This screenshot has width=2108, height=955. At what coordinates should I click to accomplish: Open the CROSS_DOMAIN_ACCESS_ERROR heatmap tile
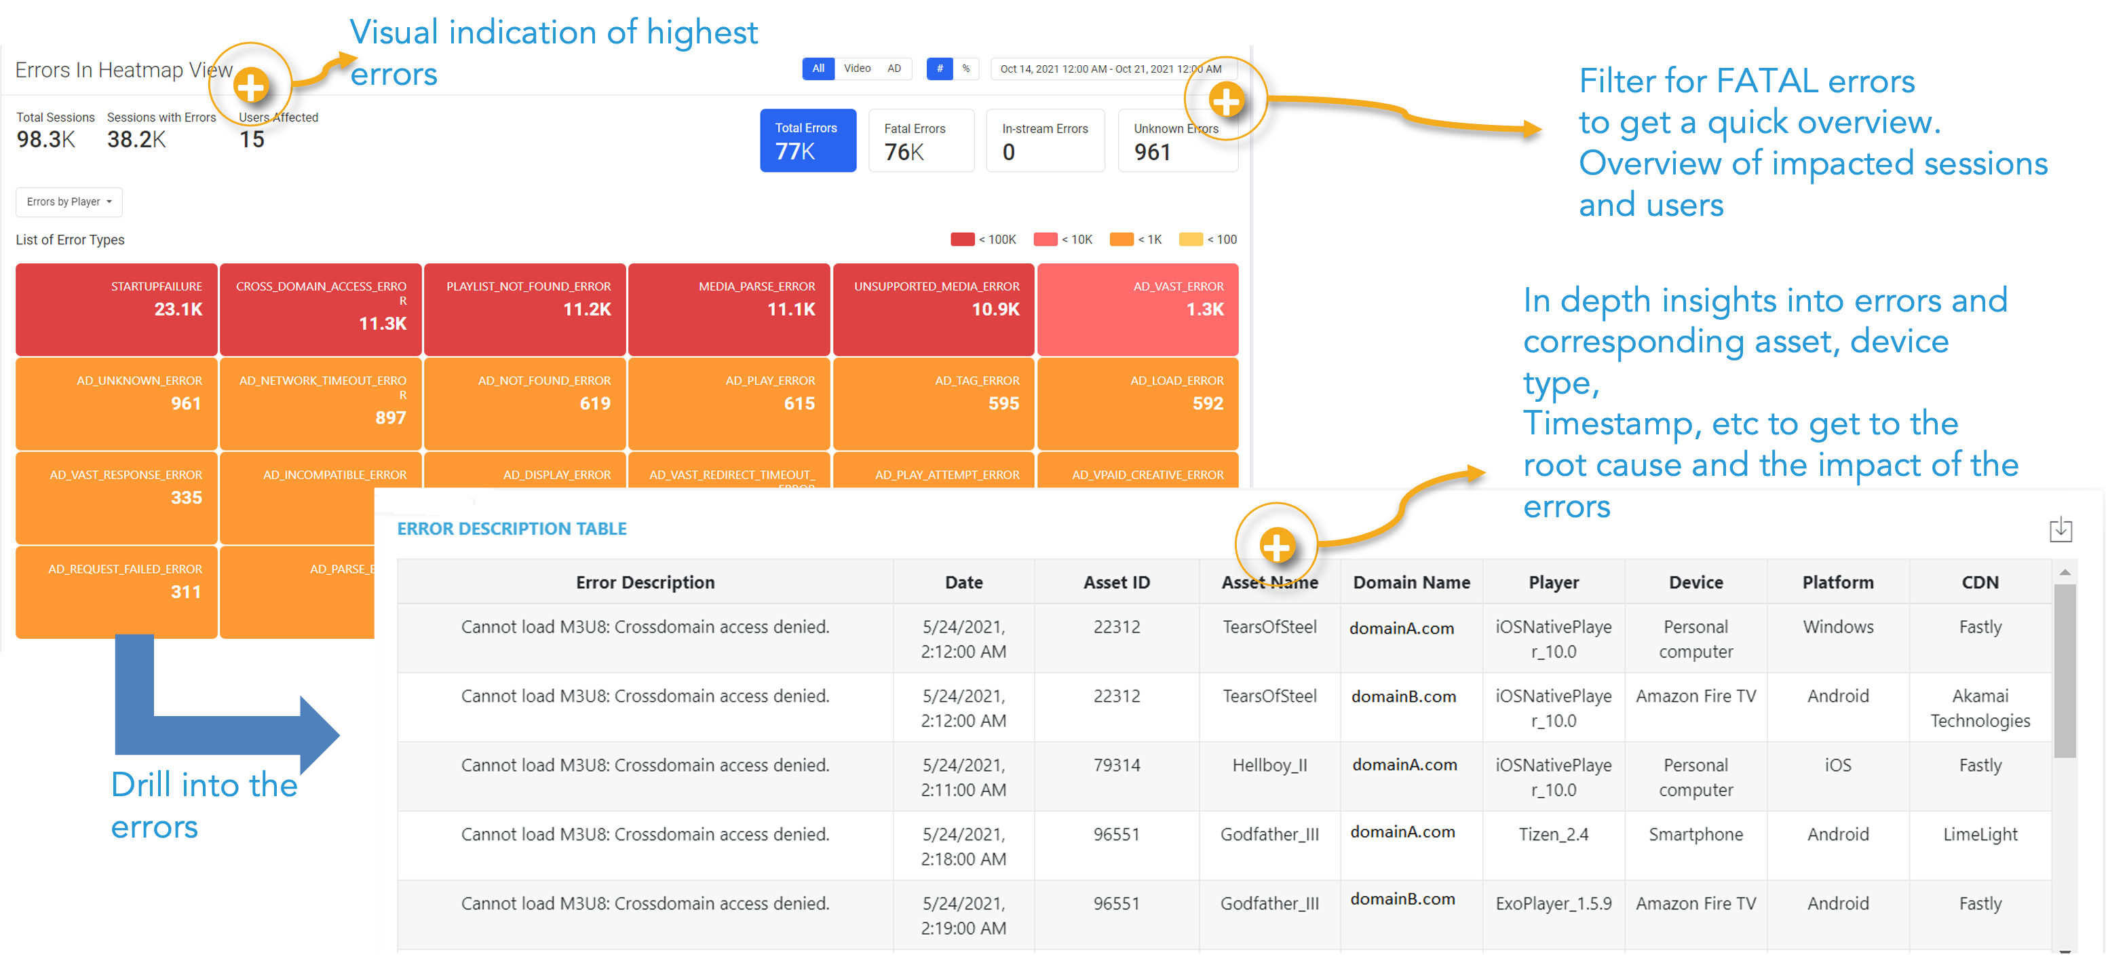[321, 310]
